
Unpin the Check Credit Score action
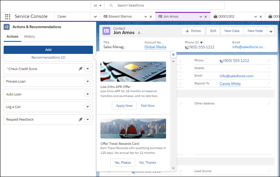[x=80, y=69]
